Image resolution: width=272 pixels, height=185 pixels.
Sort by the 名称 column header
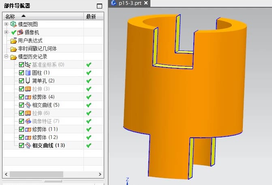(x=10, y=17)
